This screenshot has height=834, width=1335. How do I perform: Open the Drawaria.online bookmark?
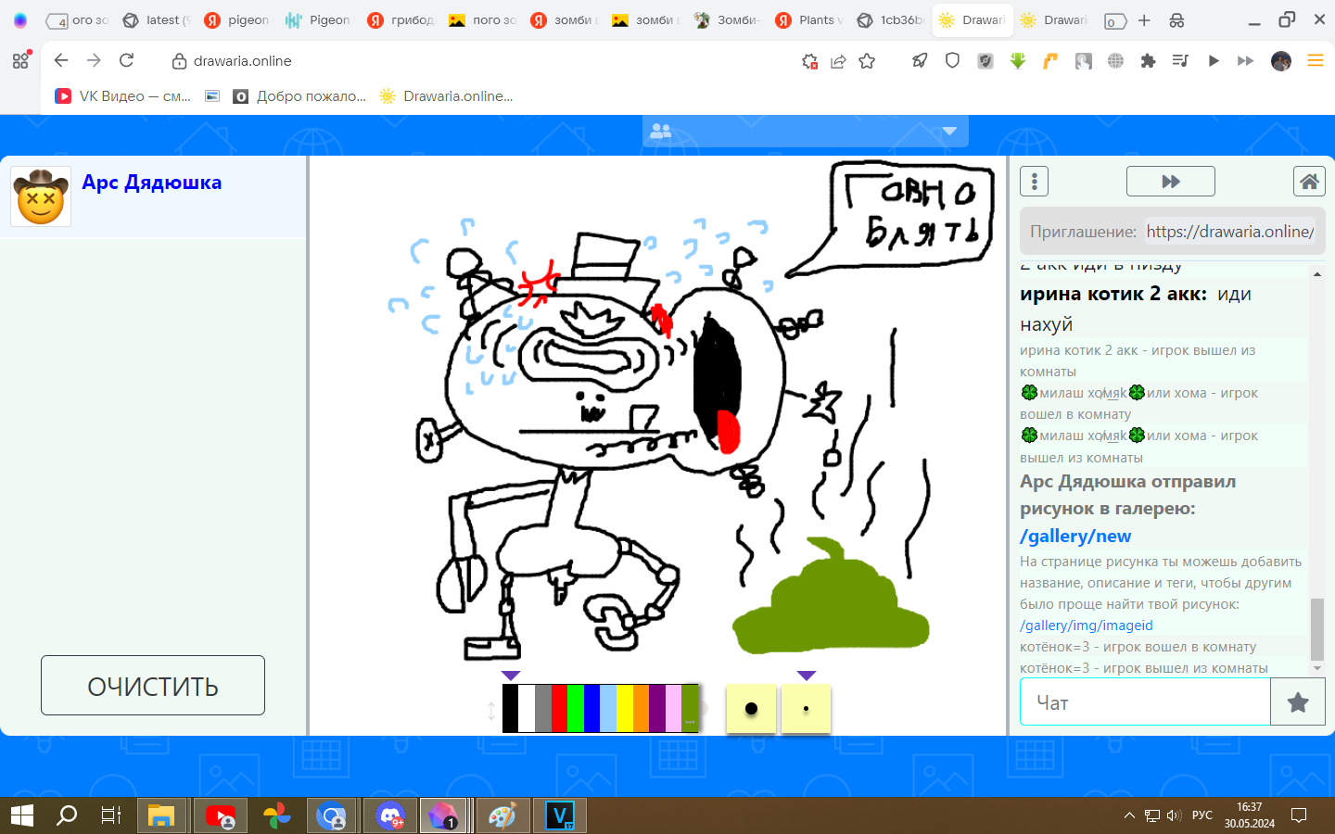pyautogui.click(x=446, y=95)
